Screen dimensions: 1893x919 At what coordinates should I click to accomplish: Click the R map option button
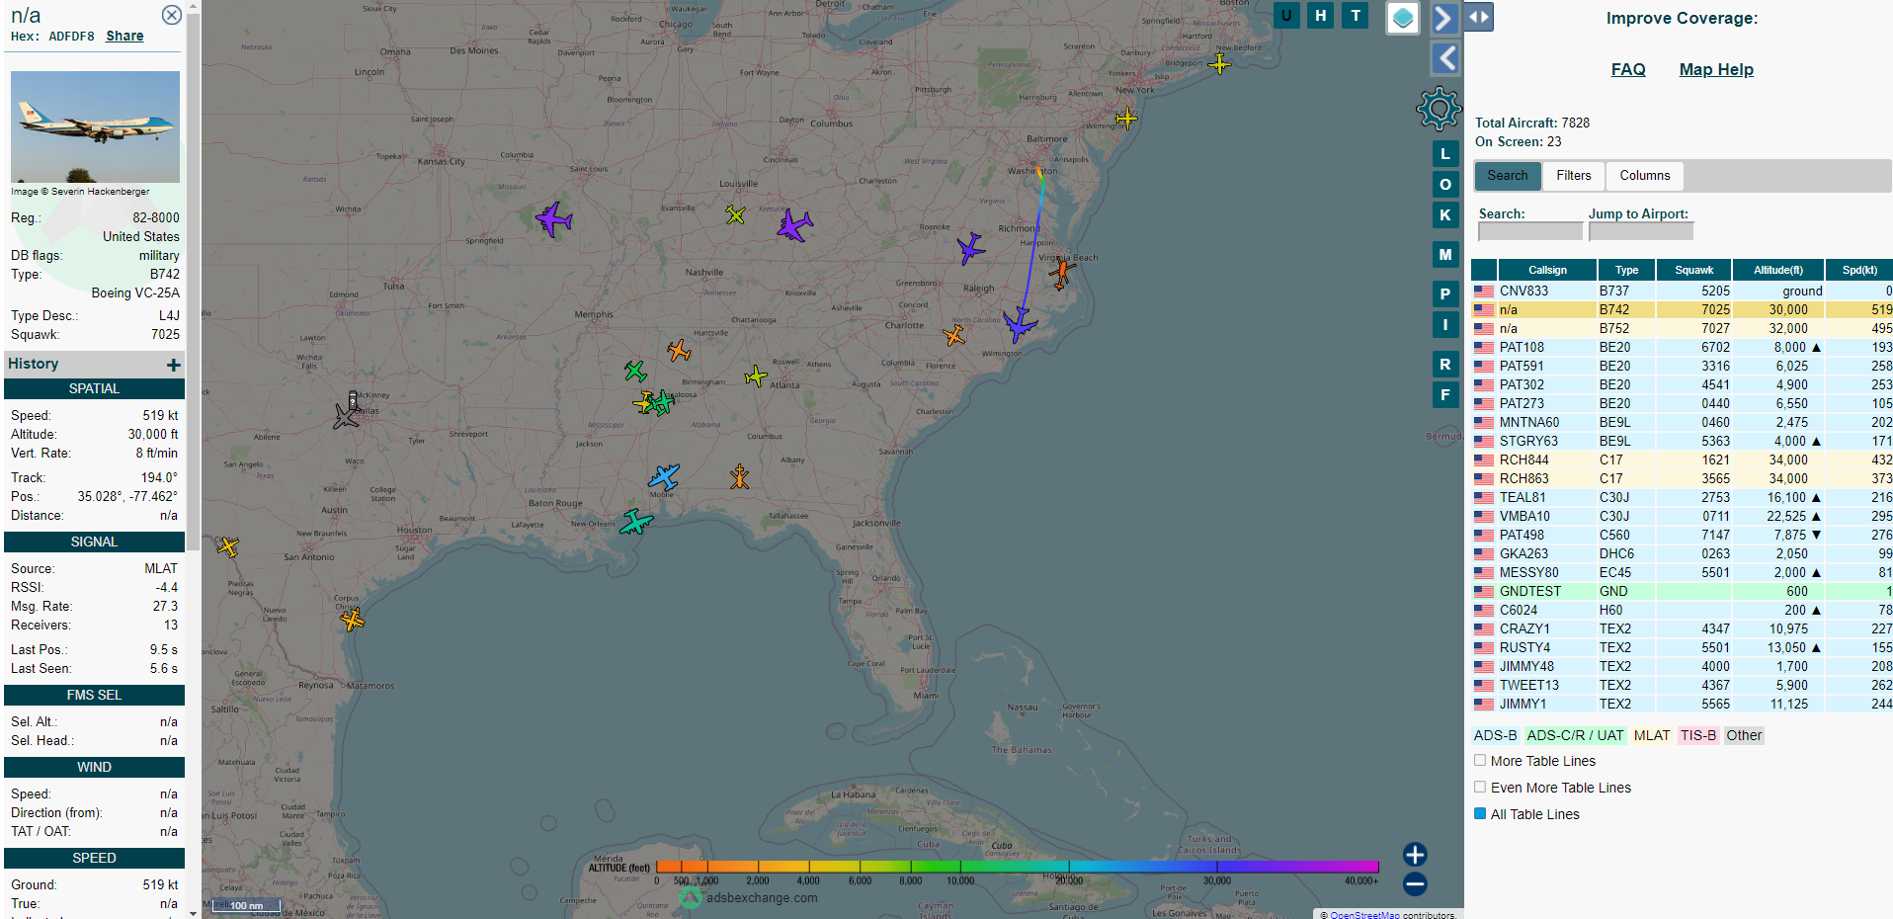tap(1445, 365)
